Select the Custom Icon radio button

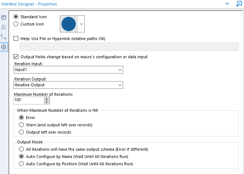(x=16, y=24)
